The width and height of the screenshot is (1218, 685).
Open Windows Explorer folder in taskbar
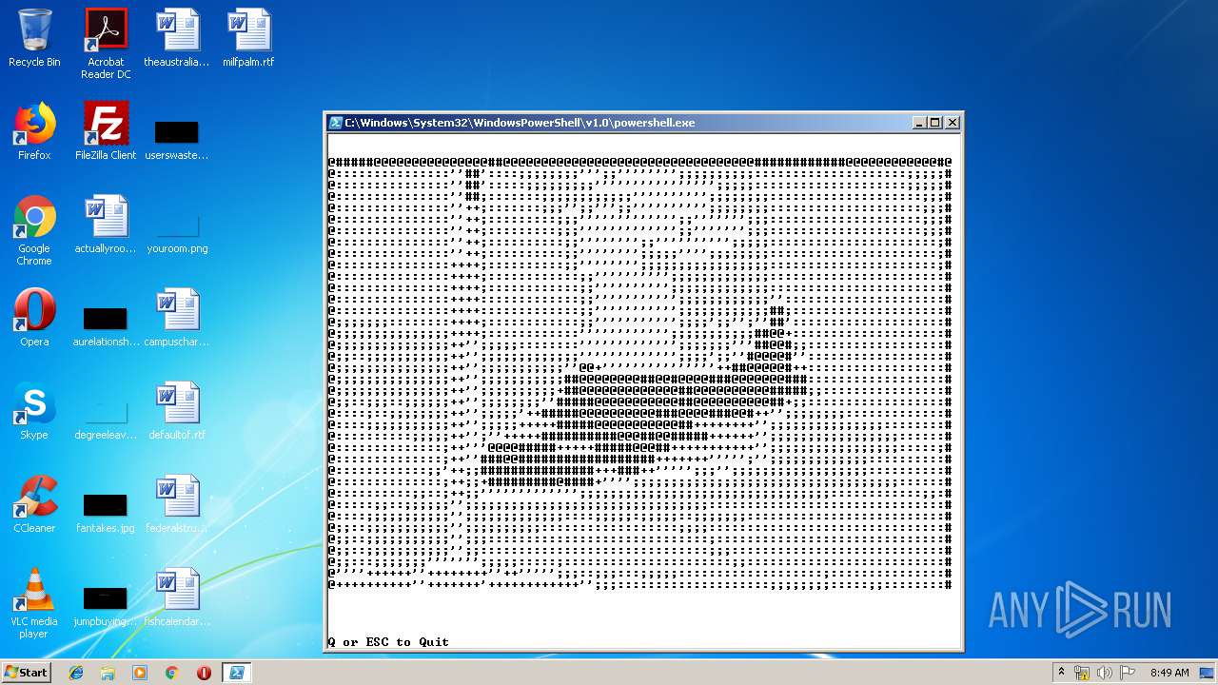108,673
